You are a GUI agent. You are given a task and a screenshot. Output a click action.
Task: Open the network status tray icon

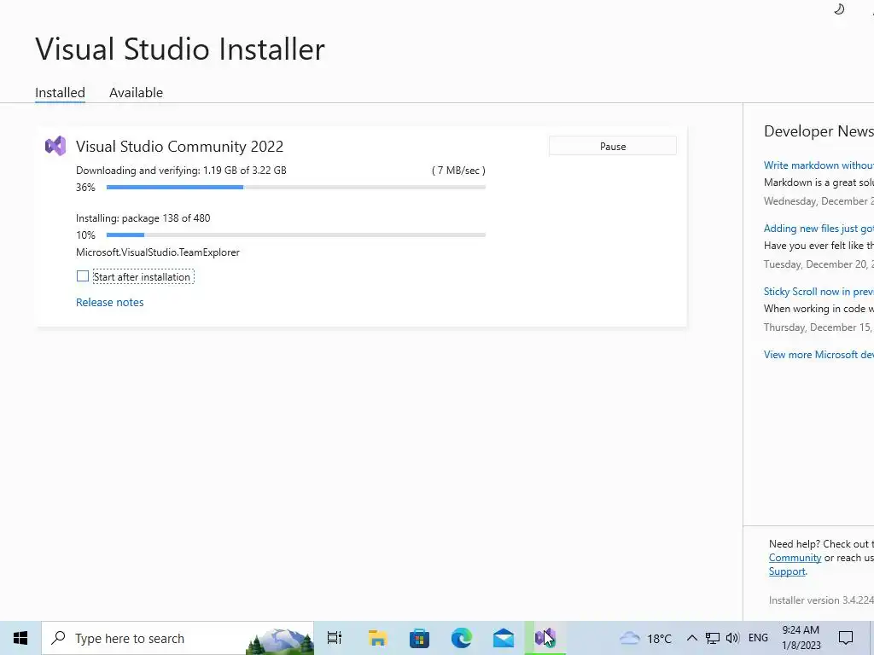tap(713, 638)
